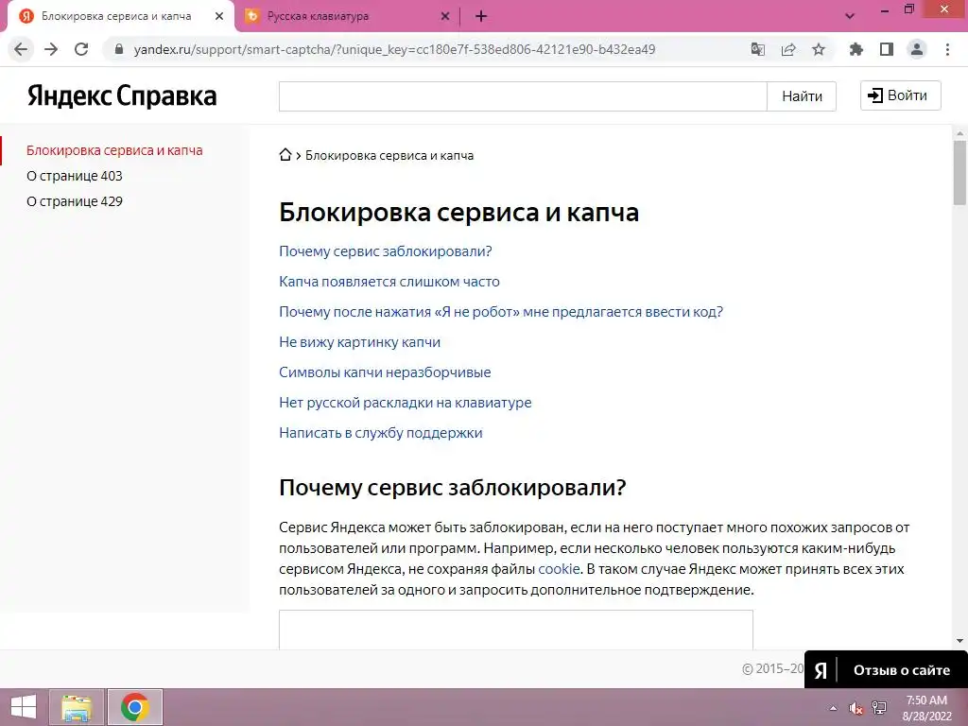
Task: Click the cookie hyperlink in paragraph
Action: (559, 569)
